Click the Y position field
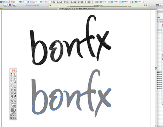This screenshot has height=127, width=163. point(116,2)
